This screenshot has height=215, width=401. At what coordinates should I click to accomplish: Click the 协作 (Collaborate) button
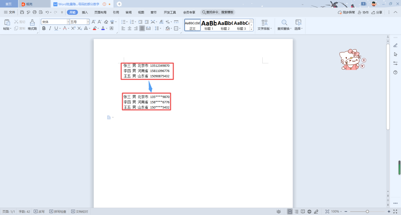coord(363,12)
